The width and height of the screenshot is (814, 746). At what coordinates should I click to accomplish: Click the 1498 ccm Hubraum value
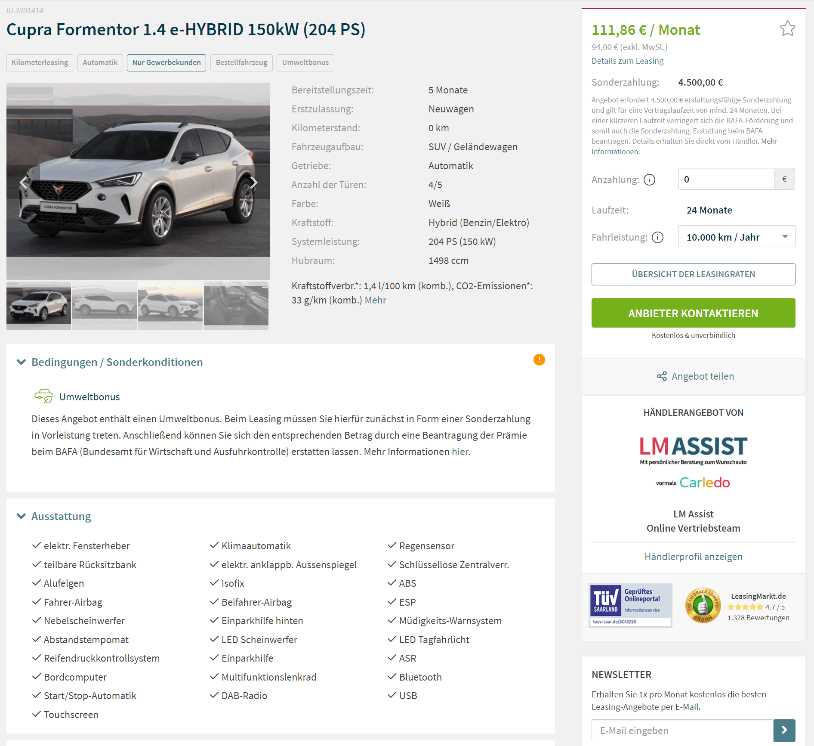pos(448,260)
